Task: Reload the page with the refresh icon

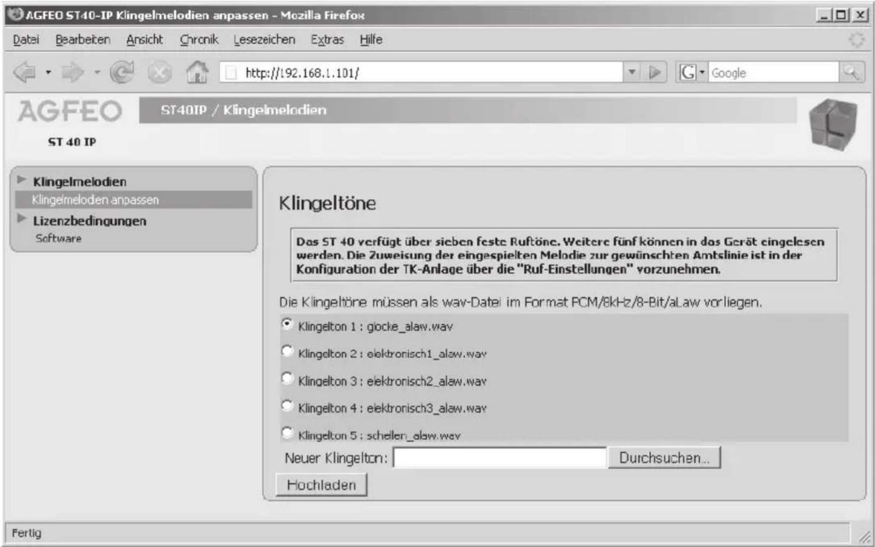Action: coord(122,73)
